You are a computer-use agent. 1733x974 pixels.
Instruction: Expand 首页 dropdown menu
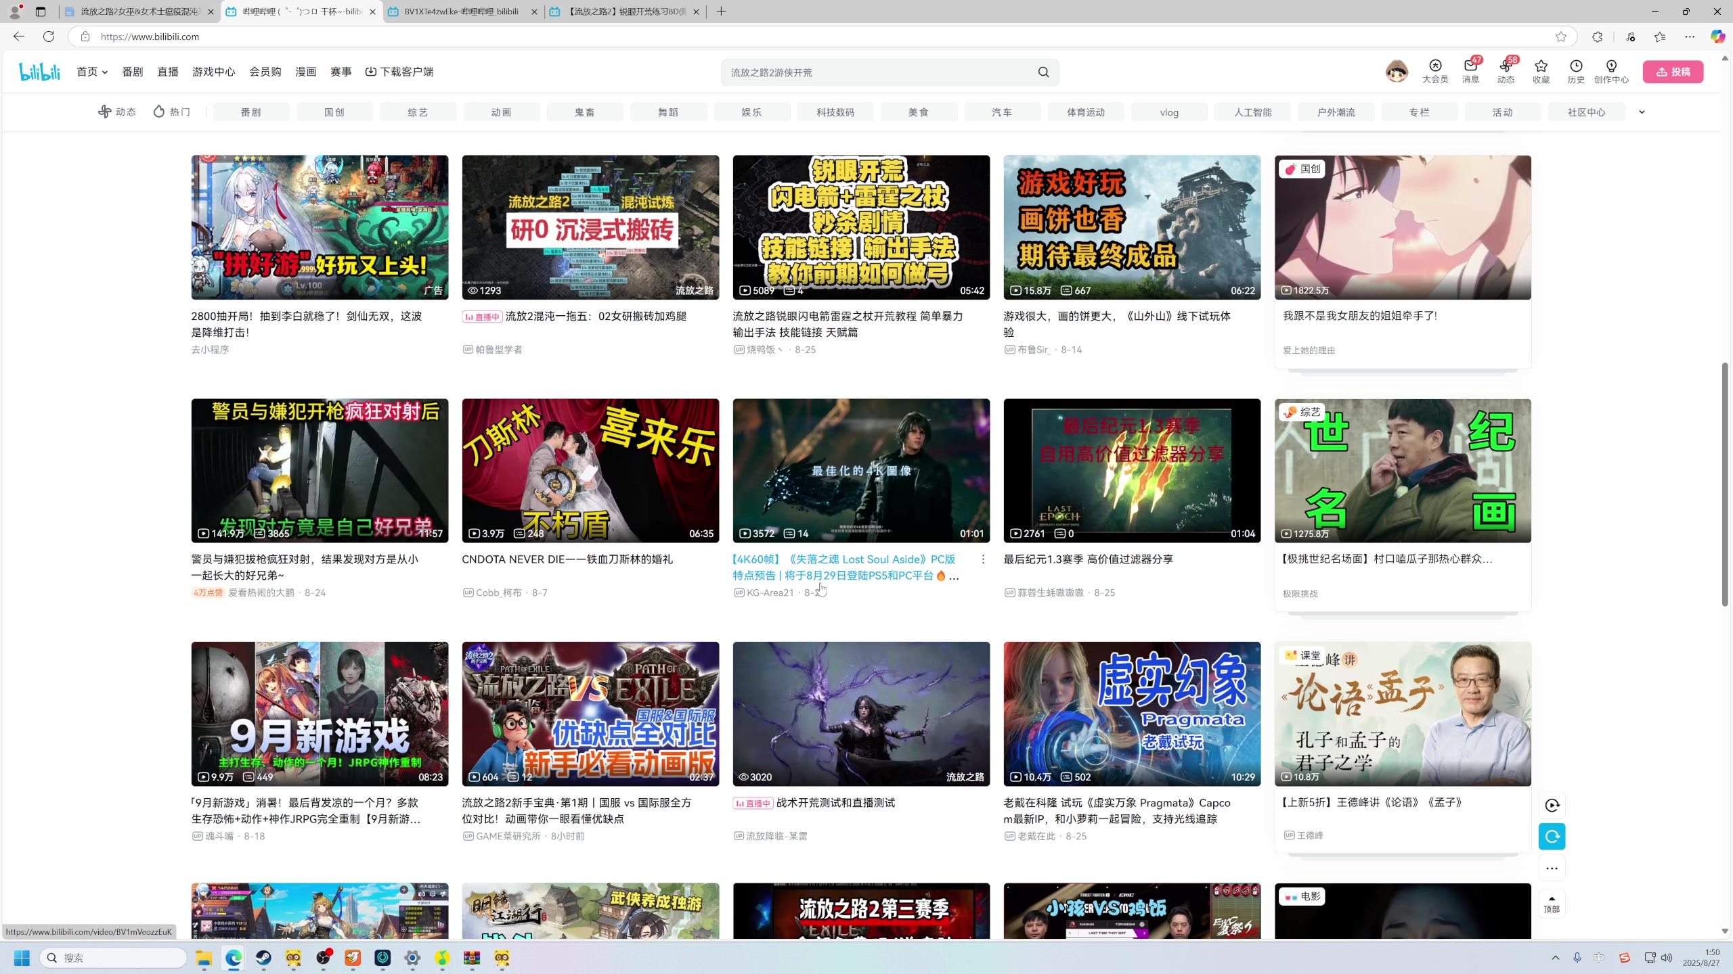[92, 72]
